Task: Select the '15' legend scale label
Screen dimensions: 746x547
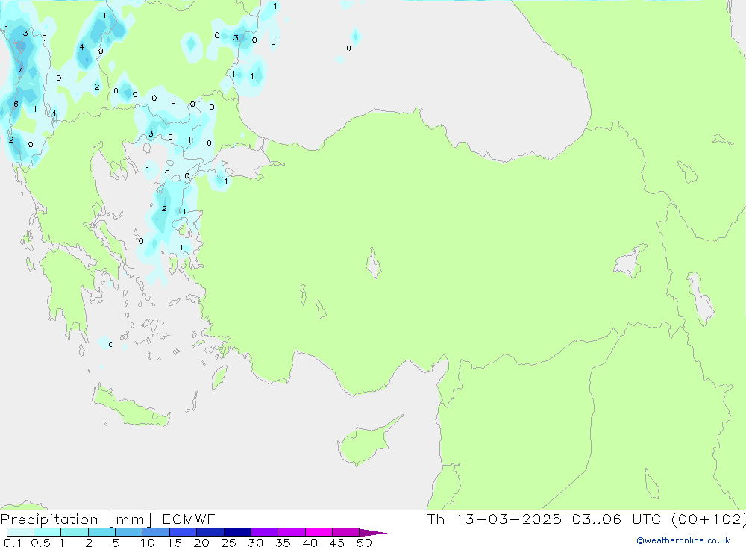Action: point(175,543)
